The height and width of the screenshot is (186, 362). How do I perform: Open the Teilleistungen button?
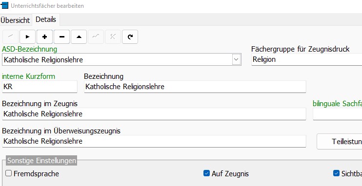pos(340,141)
